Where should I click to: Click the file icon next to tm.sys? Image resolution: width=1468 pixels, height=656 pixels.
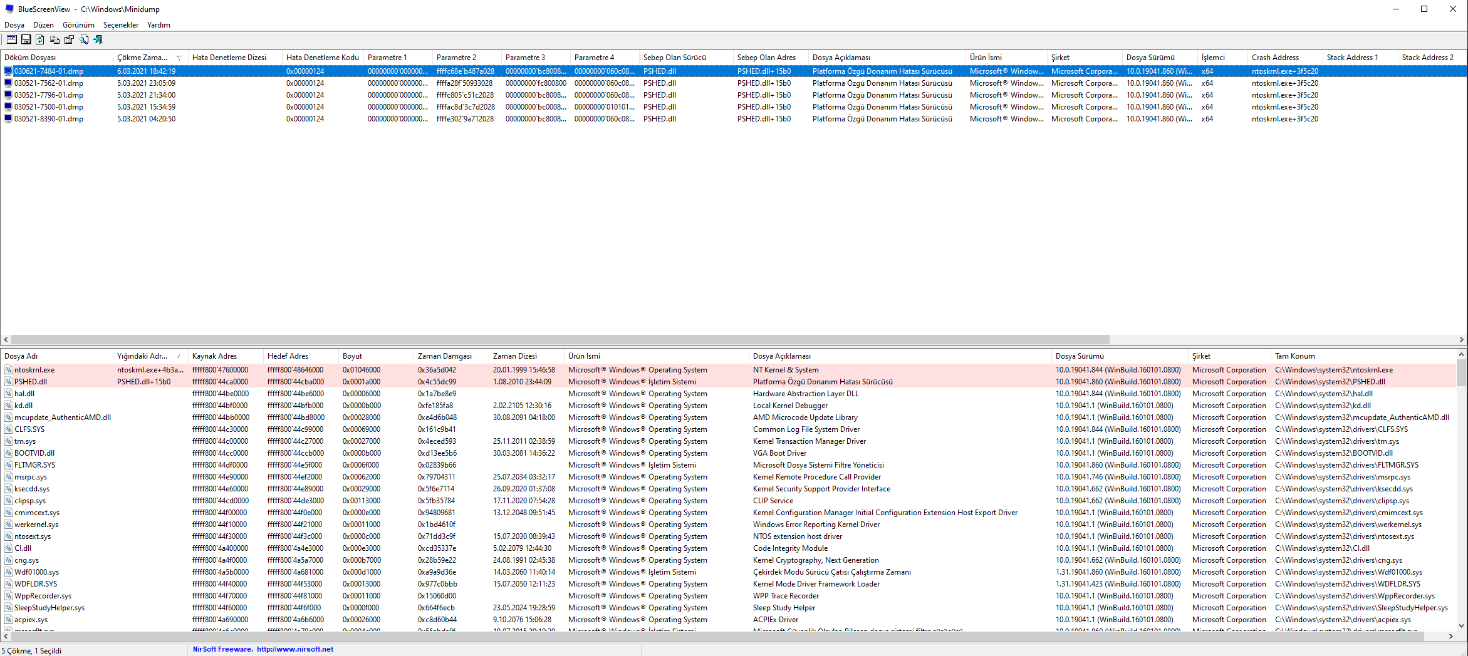8,441
